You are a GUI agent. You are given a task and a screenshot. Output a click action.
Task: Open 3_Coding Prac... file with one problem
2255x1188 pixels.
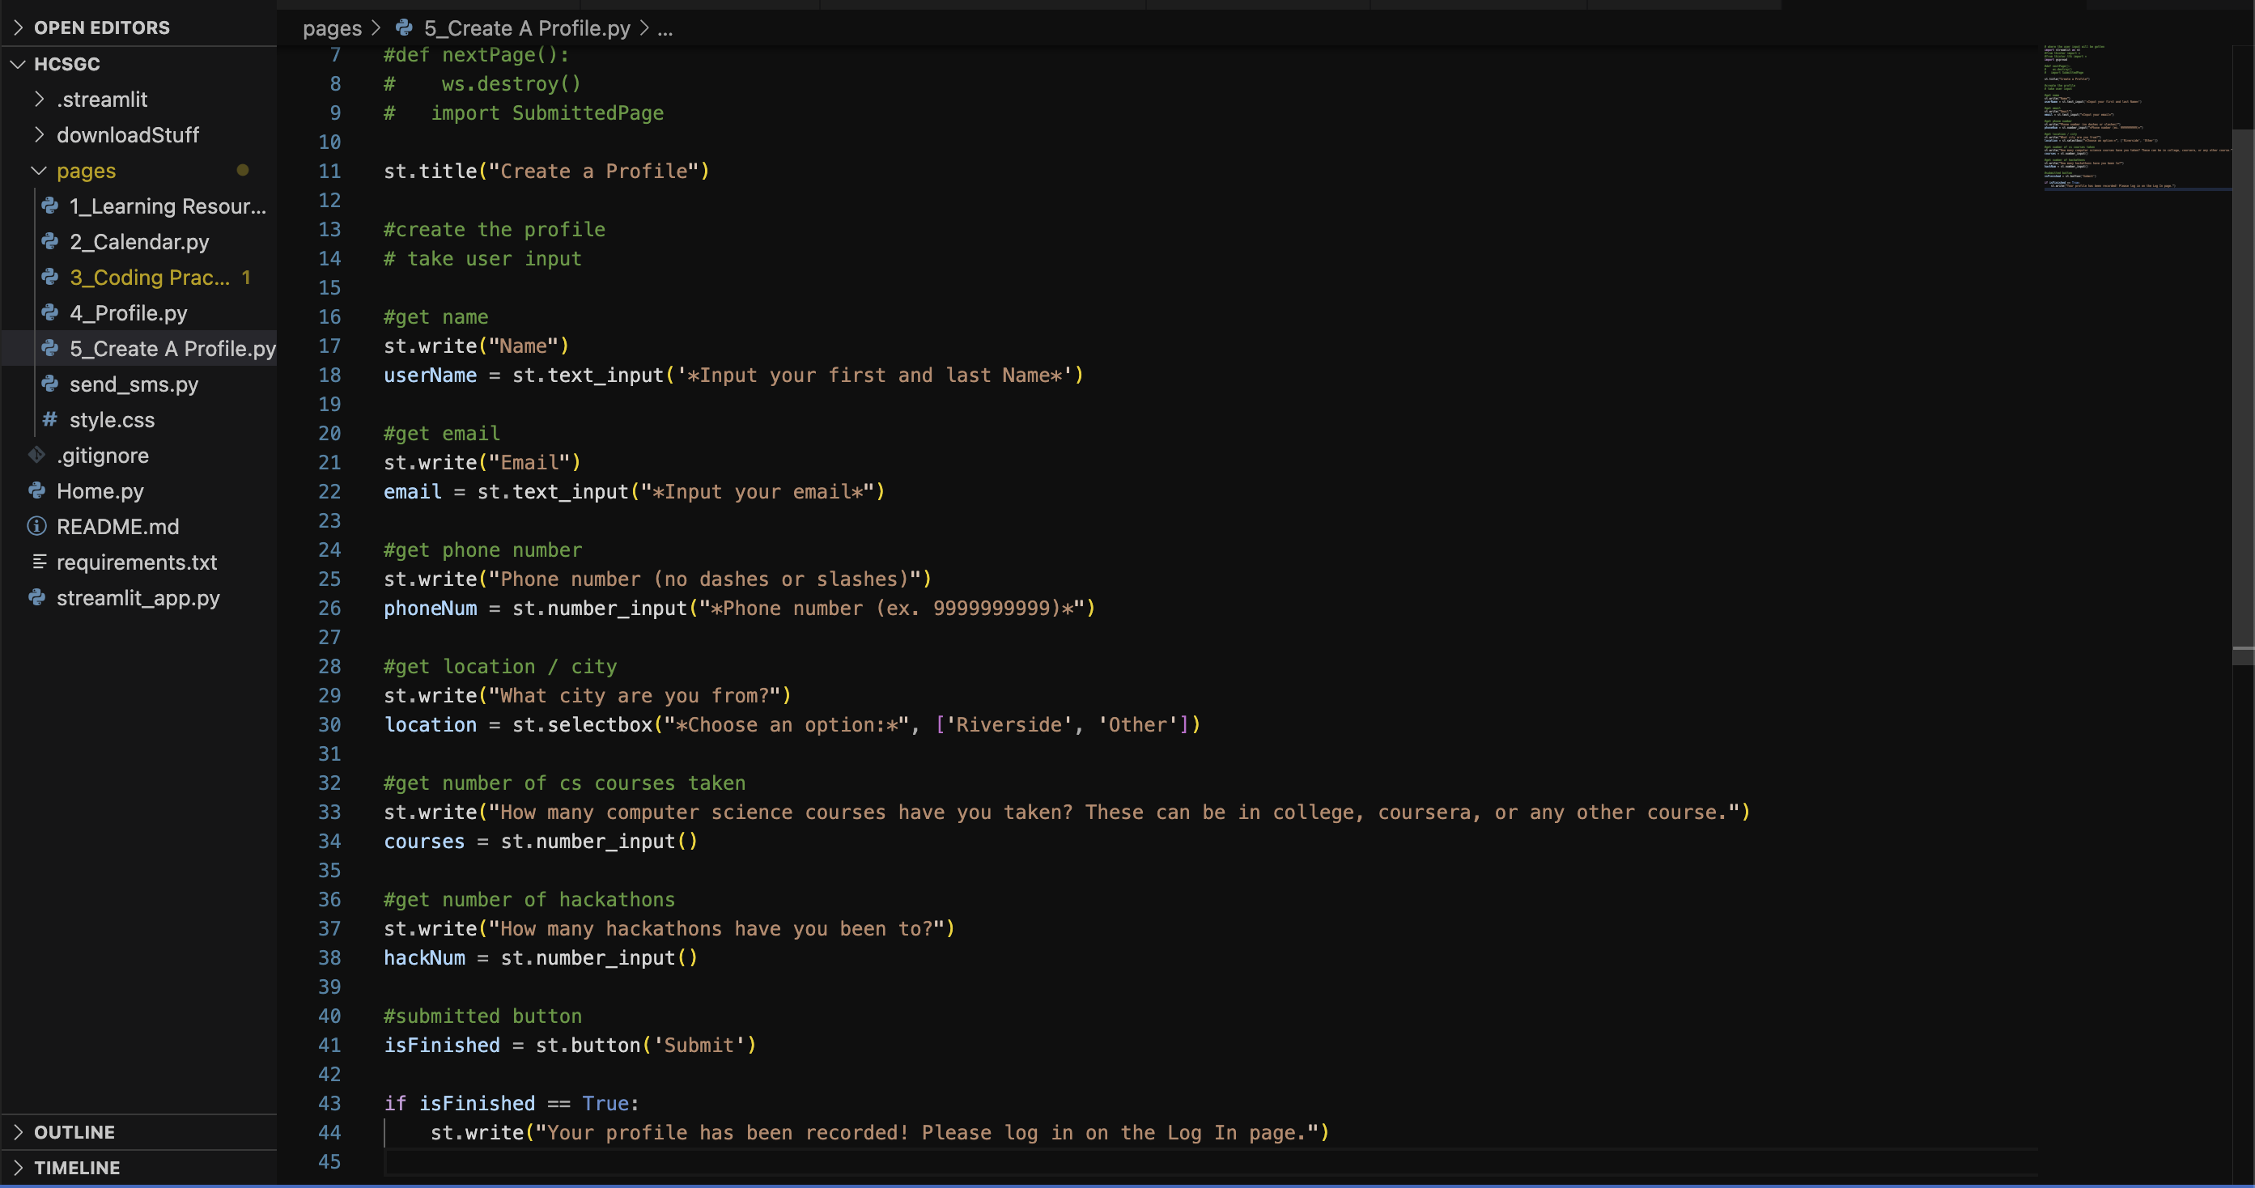point(150,278)
